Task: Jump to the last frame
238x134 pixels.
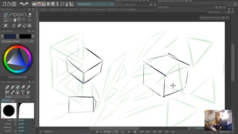Action: (148, 131)
